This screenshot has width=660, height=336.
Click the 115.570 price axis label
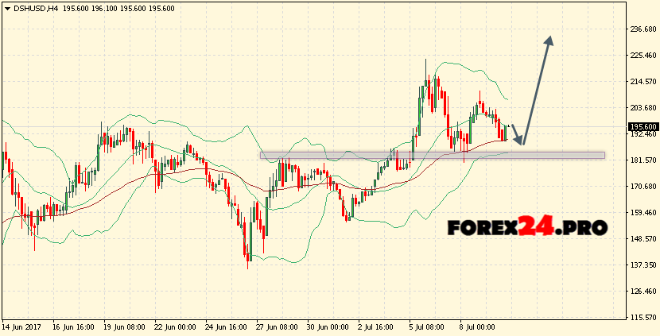[x=642, y=318]
